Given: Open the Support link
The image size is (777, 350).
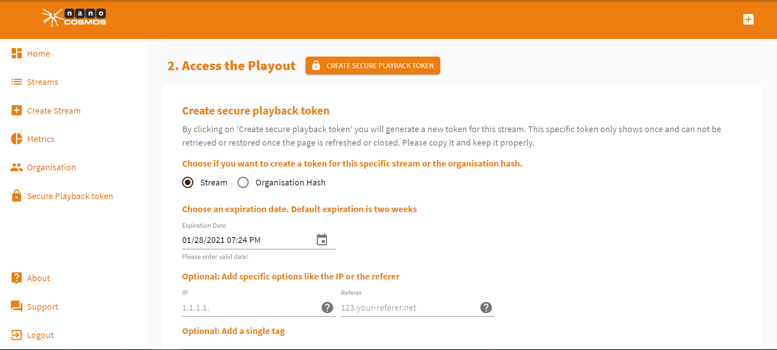Looking at the screenshot, I should coord(42,307).
